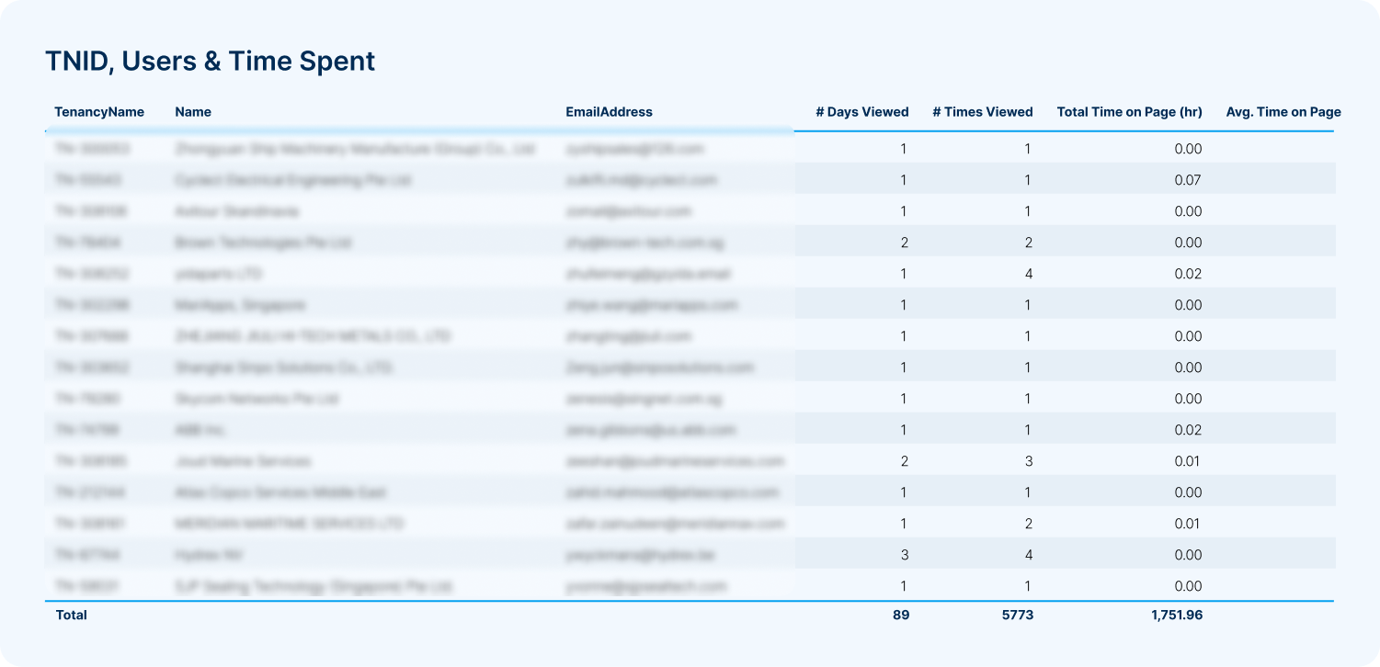Image resolution: width=1380 pixels, height=667 pixels.
Task: Select the Joud Marine Services name cell
Action: tap(243, 461)
